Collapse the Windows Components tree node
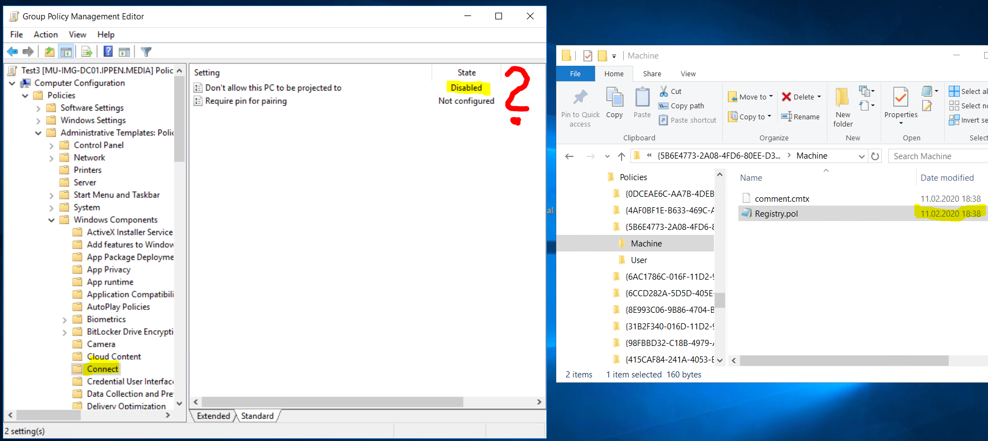The image size is (988, 441). 51,220
